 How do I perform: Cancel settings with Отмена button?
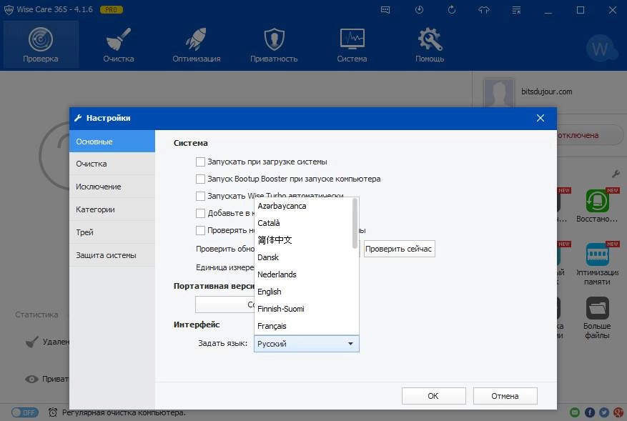(x=505, y=396)
